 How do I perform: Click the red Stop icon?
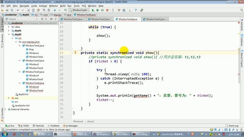point(107,10)
